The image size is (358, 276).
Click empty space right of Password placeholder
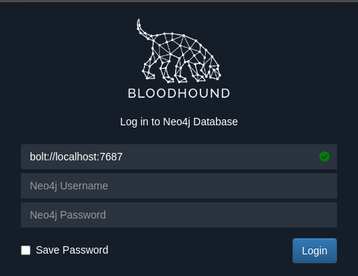click(222, 215)
